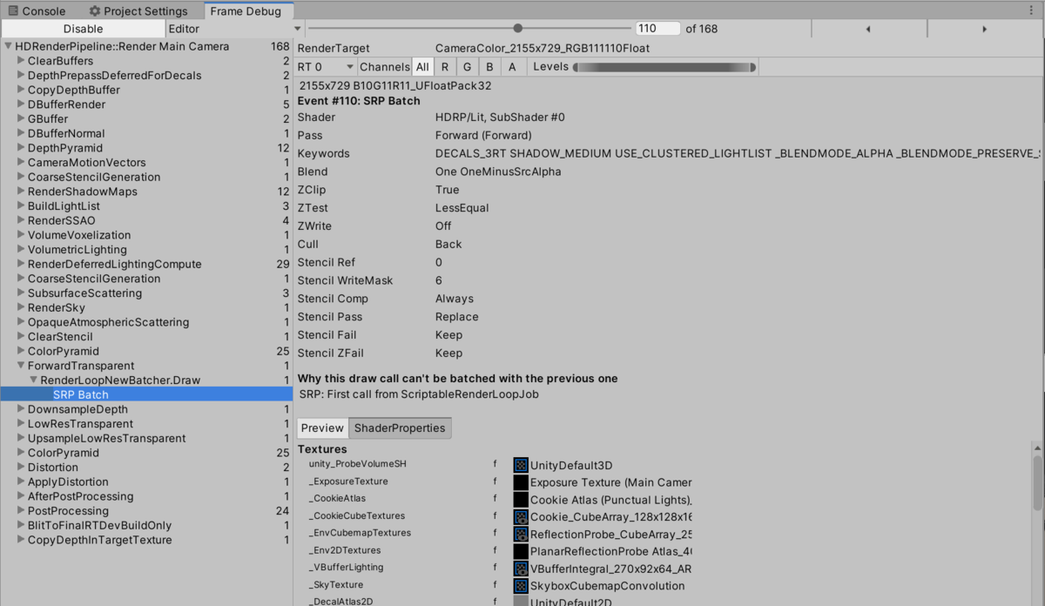Viewport: 1045px width, 606px height.
Task: Toggle the R channel
Action: tap(445, 67)
